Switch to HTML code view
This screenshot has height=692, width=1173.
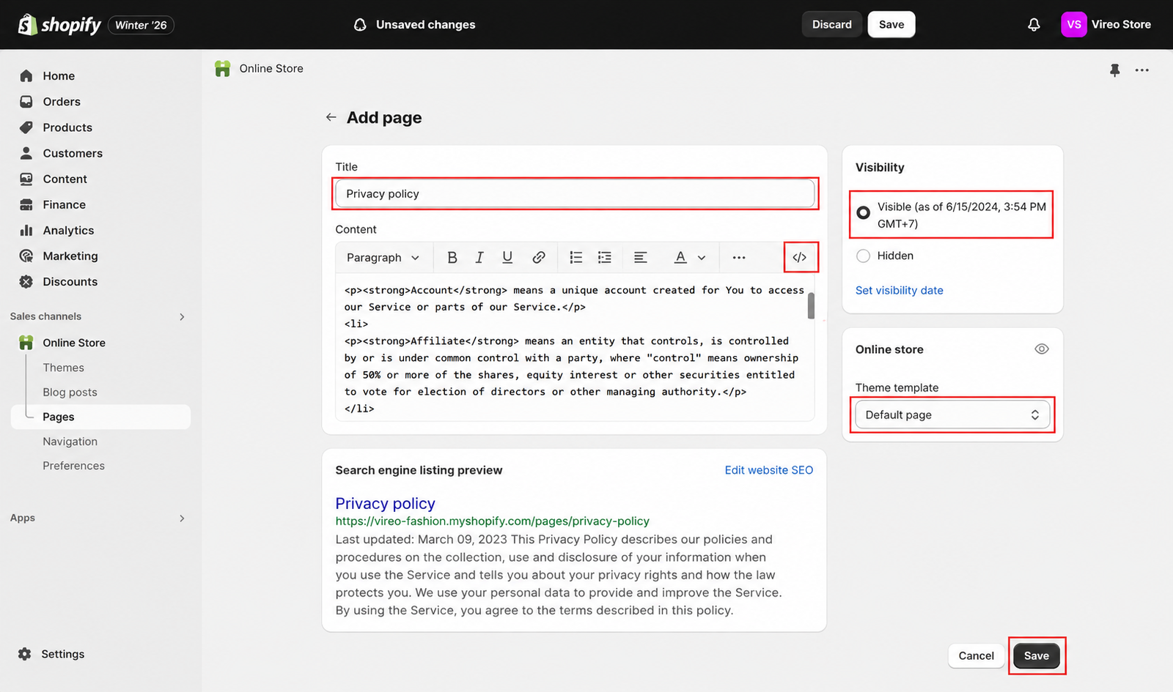800,258
